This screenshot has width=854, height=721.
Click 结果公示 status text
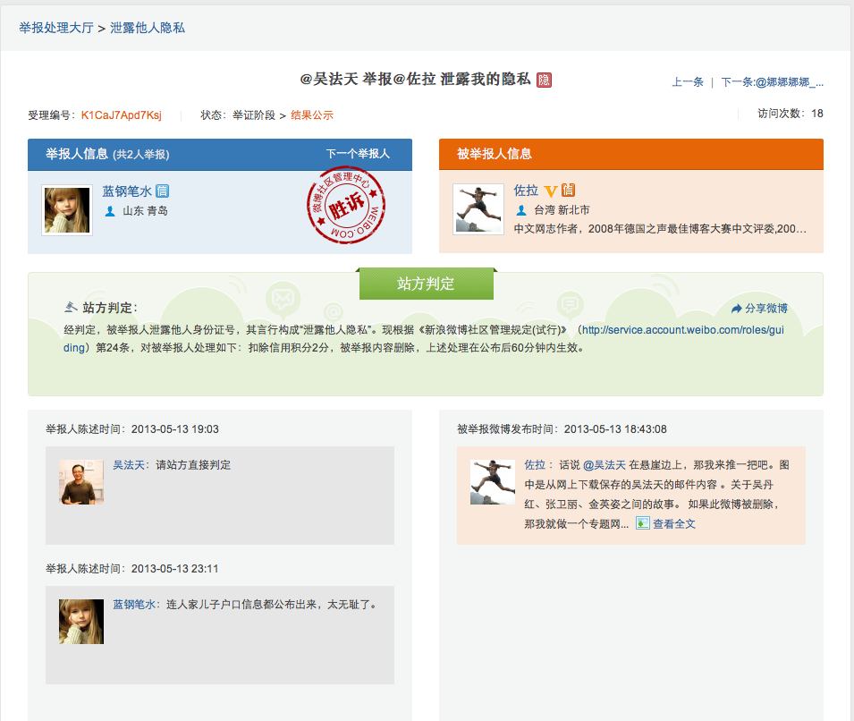pyautogui.click(x=311, y=115)
